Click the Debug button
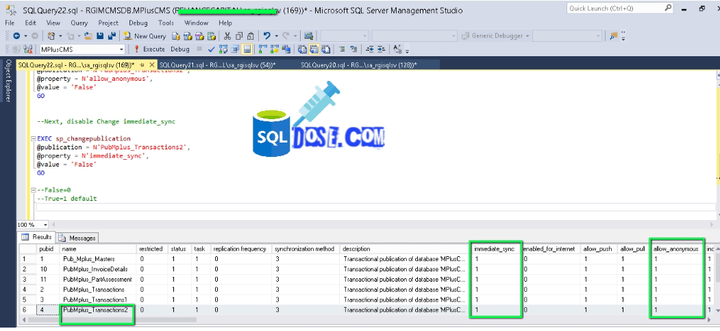The image size is (720, 331). pos(180,49)
